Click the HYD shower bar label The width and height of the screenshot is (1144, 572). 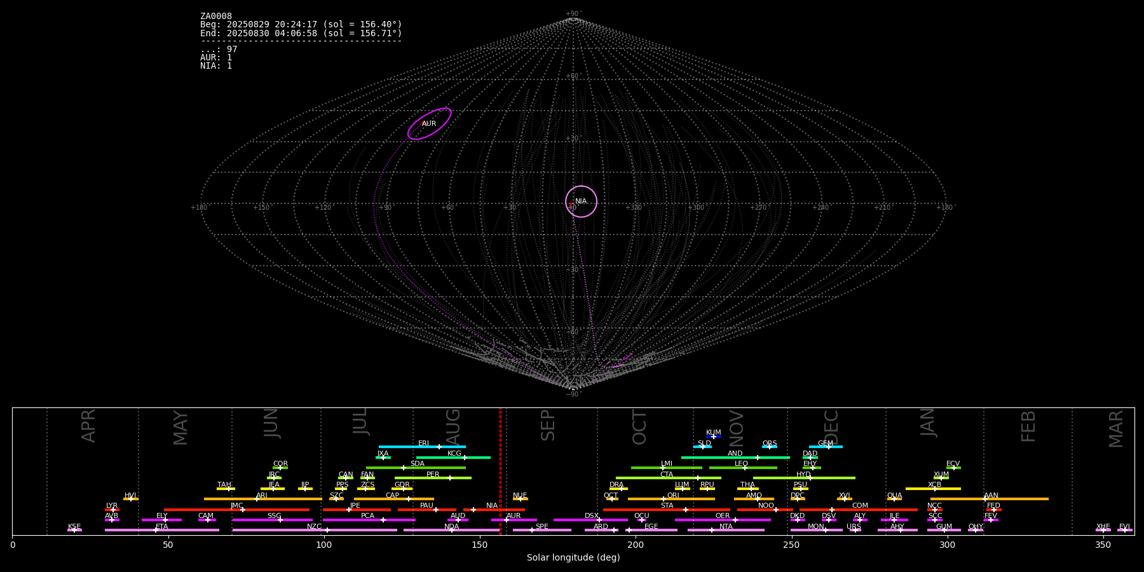[803, 475]
